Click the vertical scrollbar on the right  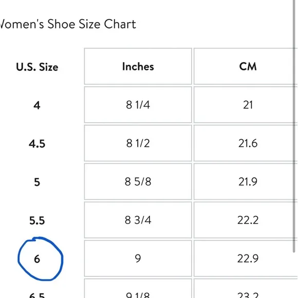click(294, 126)
